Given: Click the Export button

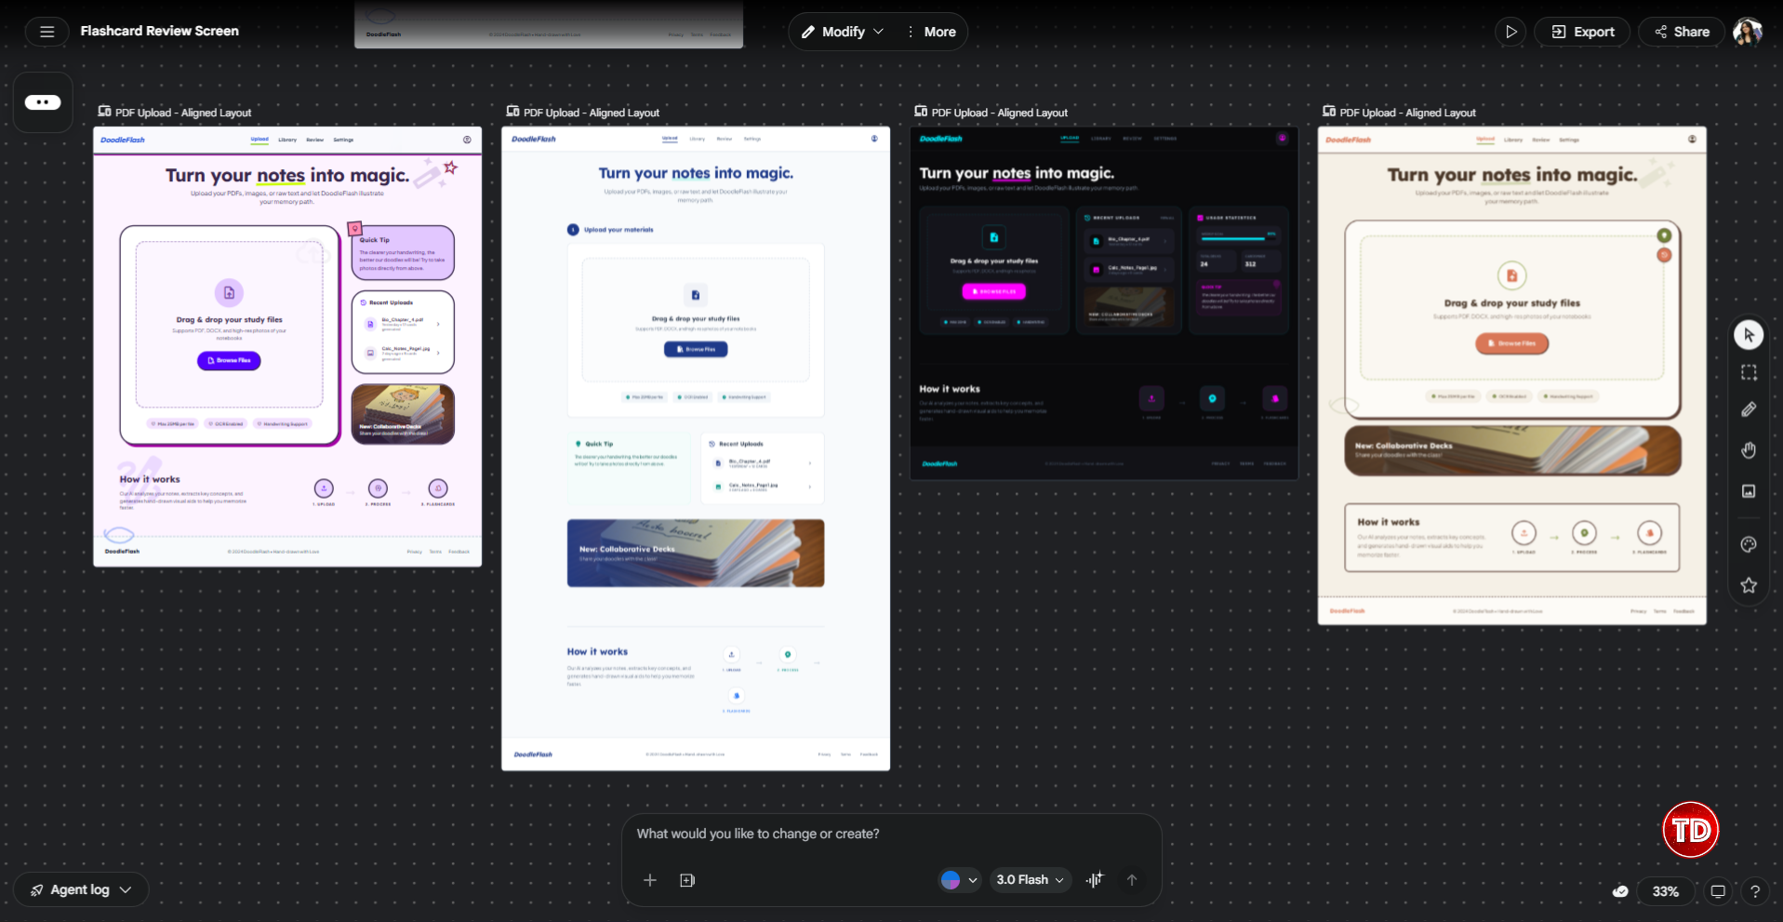Looking at the screenshot, I should [1582, 32].
